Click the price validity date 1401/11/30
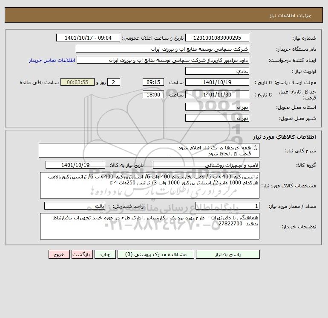328x318 pixels. point(217,94)
